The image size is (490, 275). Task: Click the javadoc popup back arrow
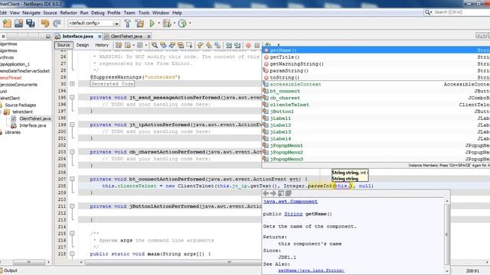pos(266,193)
